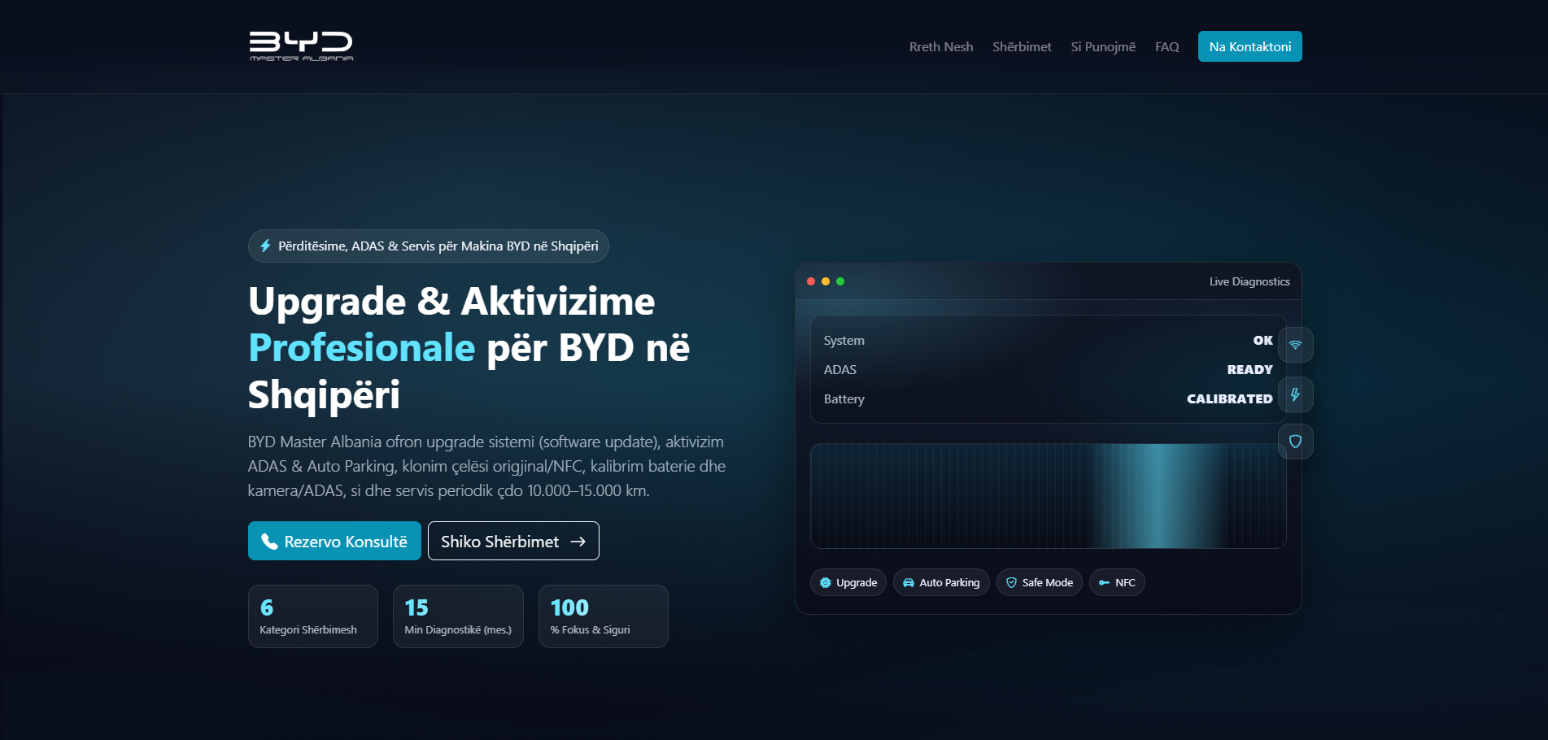The image size is (1548, 740).
Task: Click the diagnostics waveform bar
Action: 1048,496
